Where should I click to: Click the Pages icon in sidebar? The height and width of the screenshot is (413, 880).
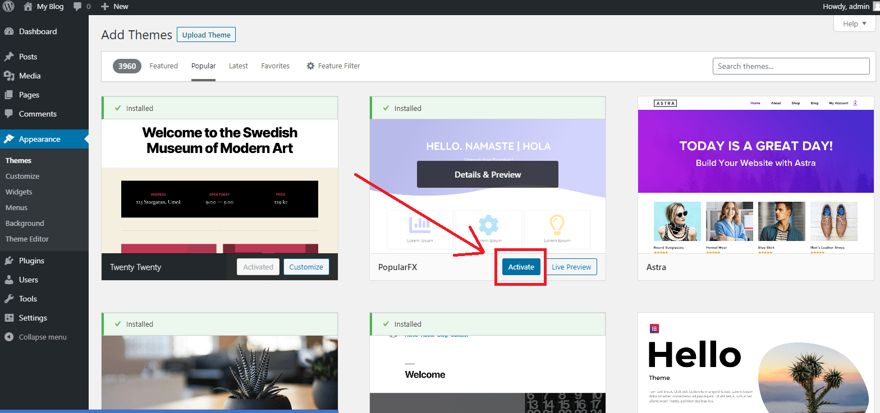point(9,95)
